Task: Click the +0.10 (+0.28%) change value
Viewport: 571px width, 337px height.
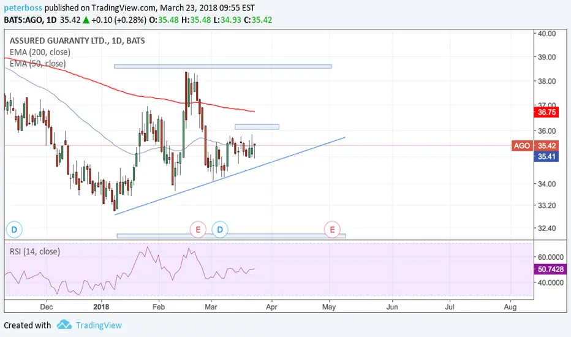Action: pos(119,20)
